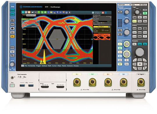The height and width of the screenshot is (114, 157).
Task: Toggle channel Ch 3 key
Action: (x=120, y=52)
